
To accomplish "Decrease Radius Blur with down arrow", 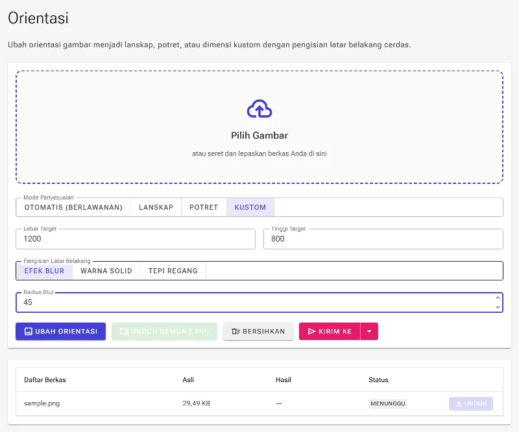I will click(x=498, y=307).
